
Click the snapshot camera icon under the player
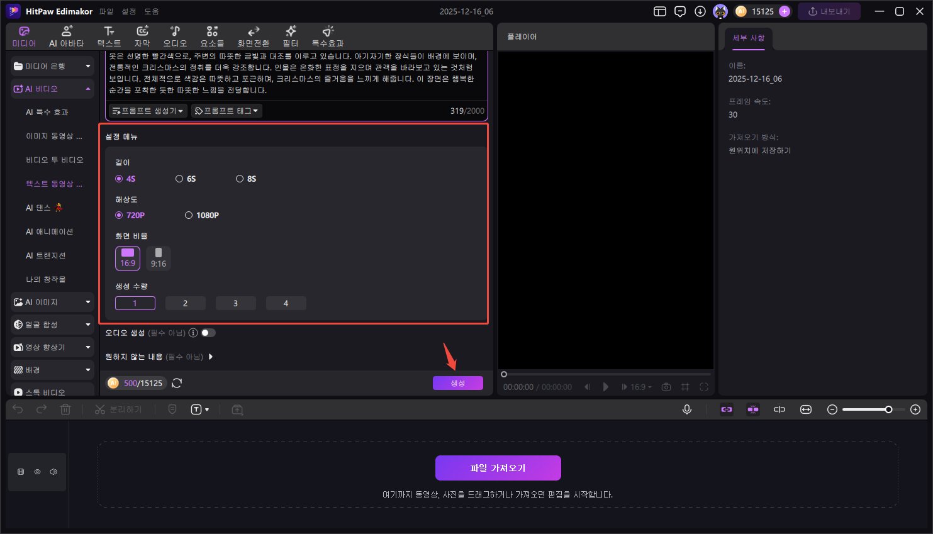[666, 387]
